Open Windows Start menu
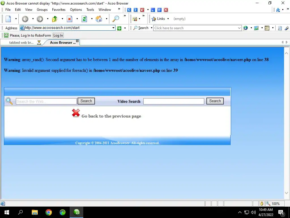Image resolution: width=290 pixels, height=218 pixels. point(7,212)
